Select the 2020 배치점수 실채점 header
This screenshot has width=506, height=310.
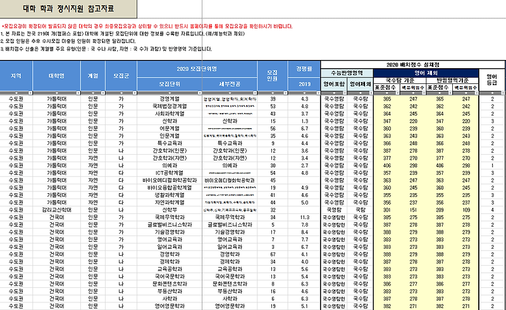tap(413, 65)
